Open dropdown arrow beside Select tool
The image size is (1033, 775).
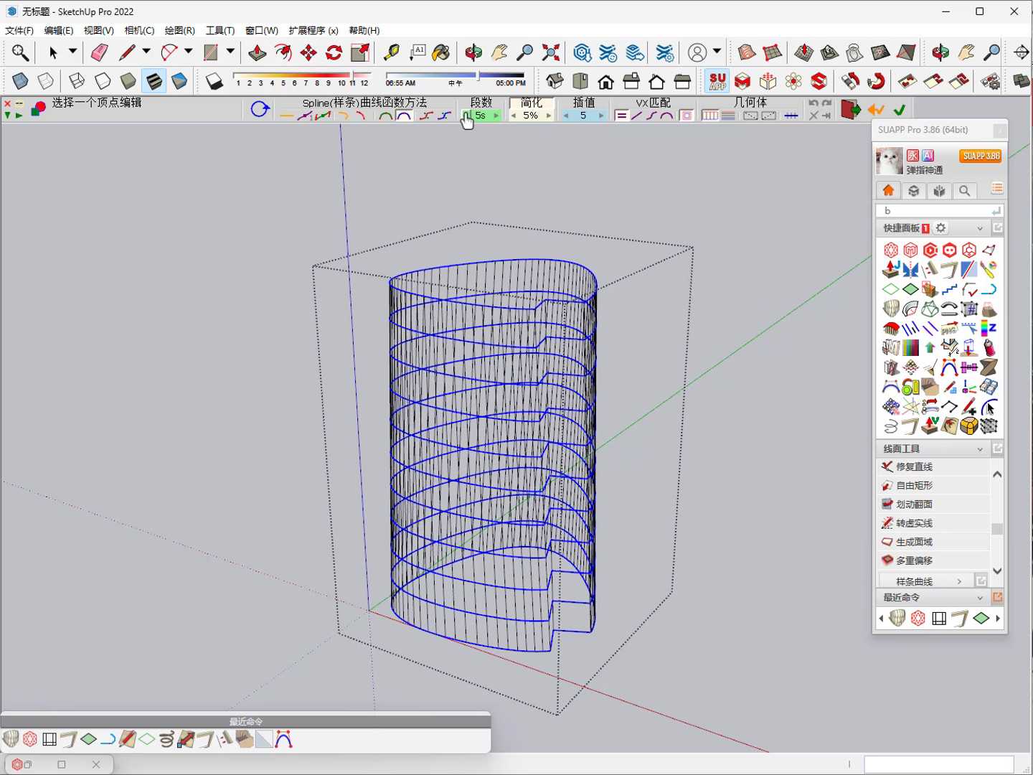[x=72, y=52]
